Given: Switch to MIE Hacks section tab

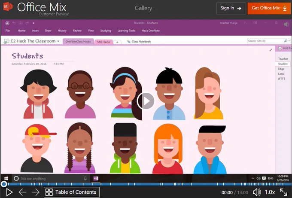Looking at the screenshot, I should pyautogui.click(x=104, y=42).
